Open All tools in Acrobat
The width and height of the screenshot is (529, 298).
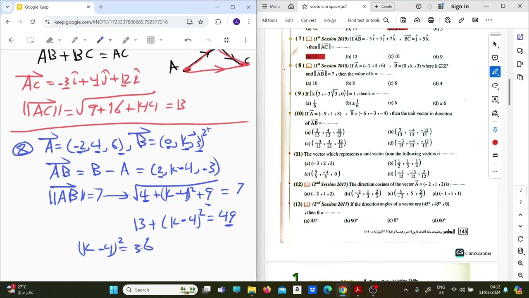tap(269, 20)
